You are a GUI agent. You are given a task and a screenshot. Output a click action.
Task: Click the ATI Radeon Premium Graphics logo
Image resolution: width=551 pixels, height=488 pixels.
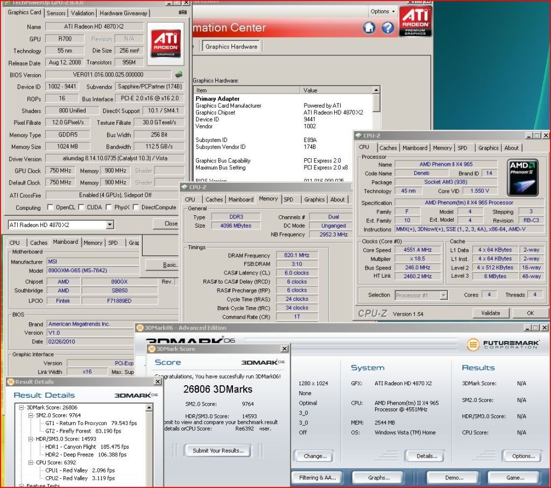415,22
